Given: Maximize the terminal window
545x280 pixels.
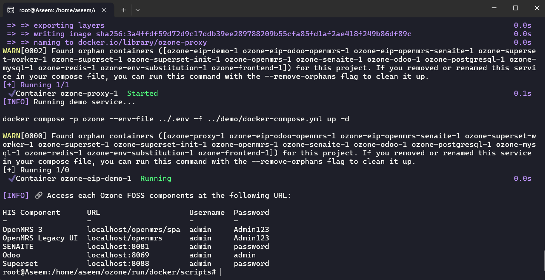Looking at the screenshot, I should pos(515,8).
